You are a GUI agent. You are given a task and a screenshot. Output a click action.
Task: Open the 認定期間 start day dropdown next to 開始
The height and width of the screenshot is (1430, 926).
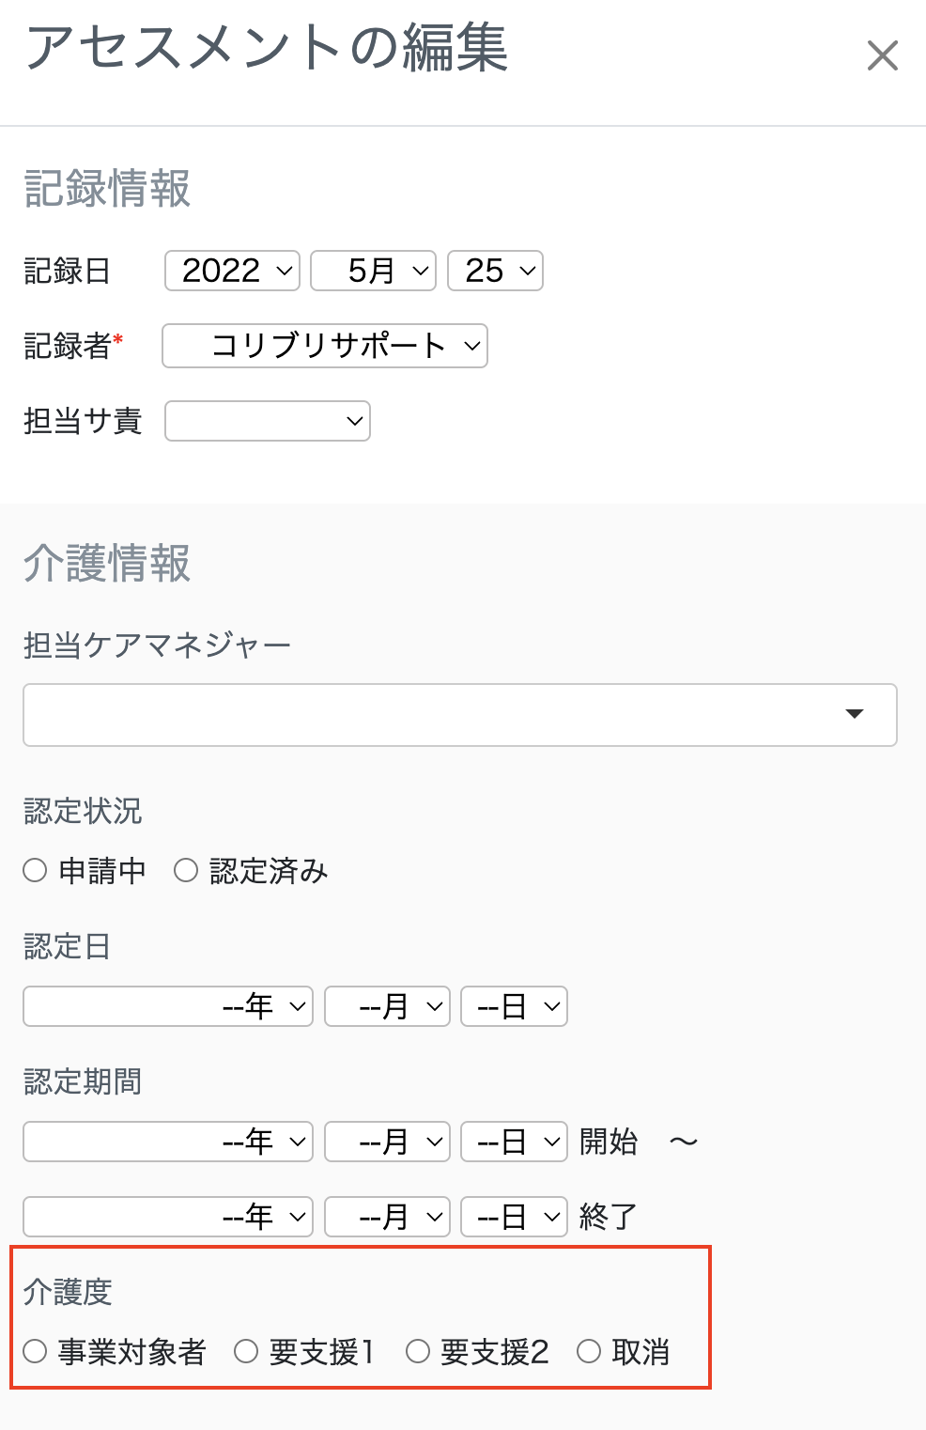coord(514,1142)
